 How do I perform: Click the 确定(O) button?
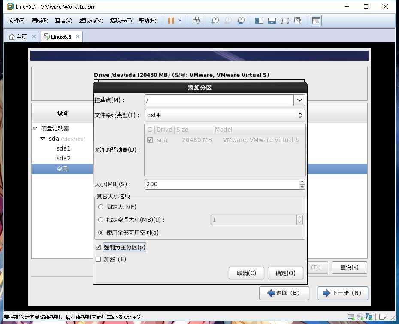click(285, 273)
